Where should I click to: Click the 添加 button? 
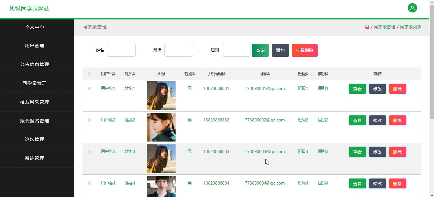(x=280, y=50)
